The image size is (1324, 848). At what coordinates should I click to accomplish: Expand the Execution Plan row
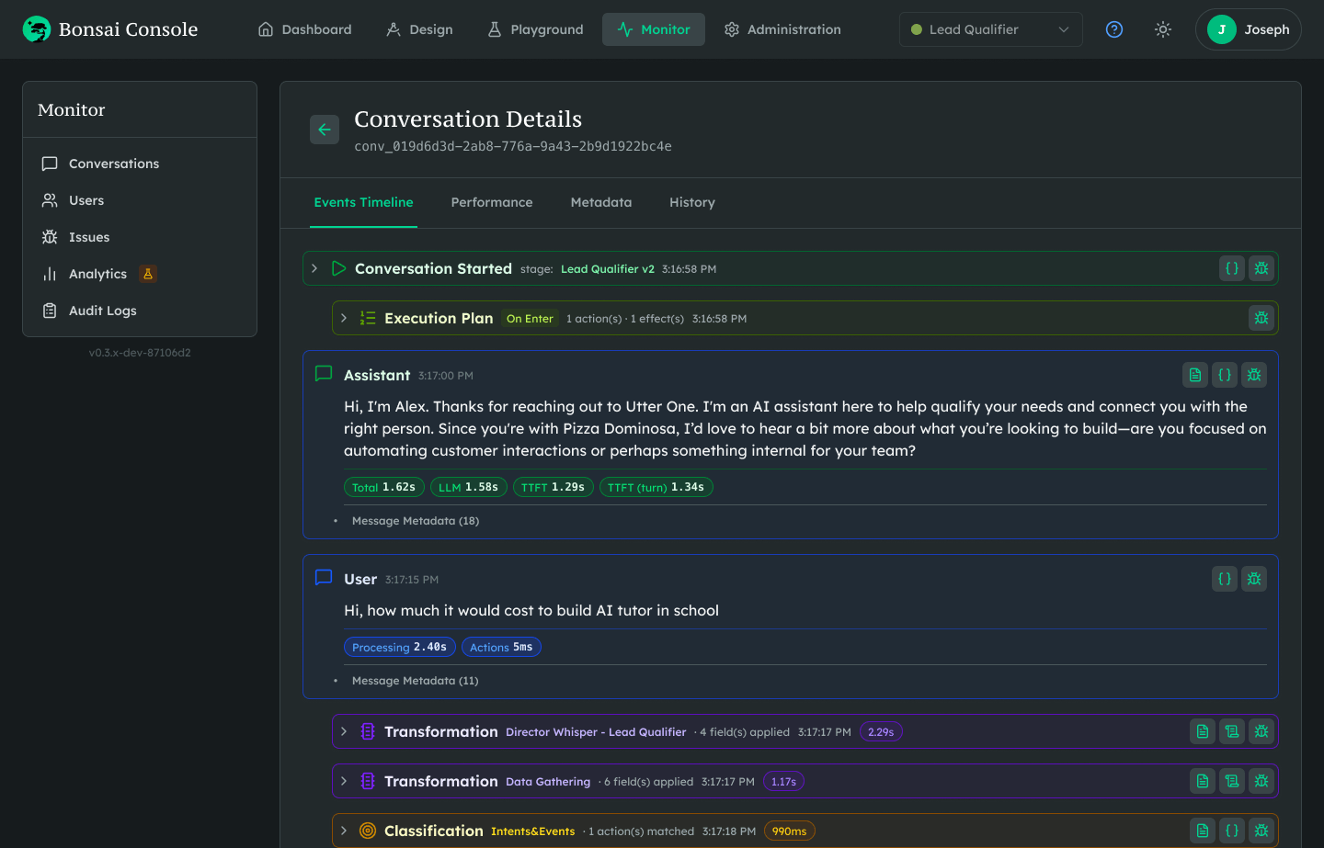click(344, 318)
